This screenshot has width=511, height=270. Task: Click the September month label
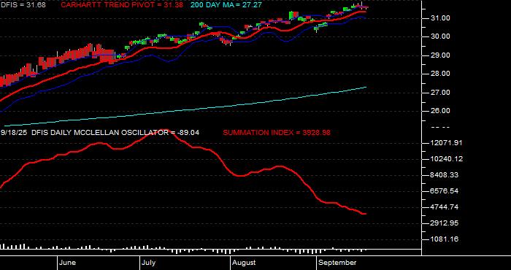(337, 263)
